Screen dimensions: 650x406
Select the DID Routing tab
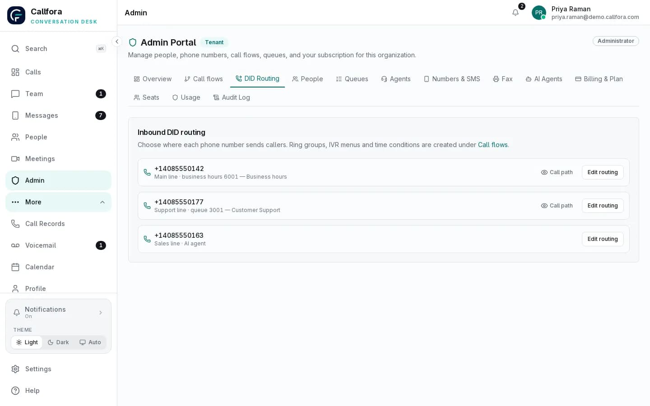[257, 78]
